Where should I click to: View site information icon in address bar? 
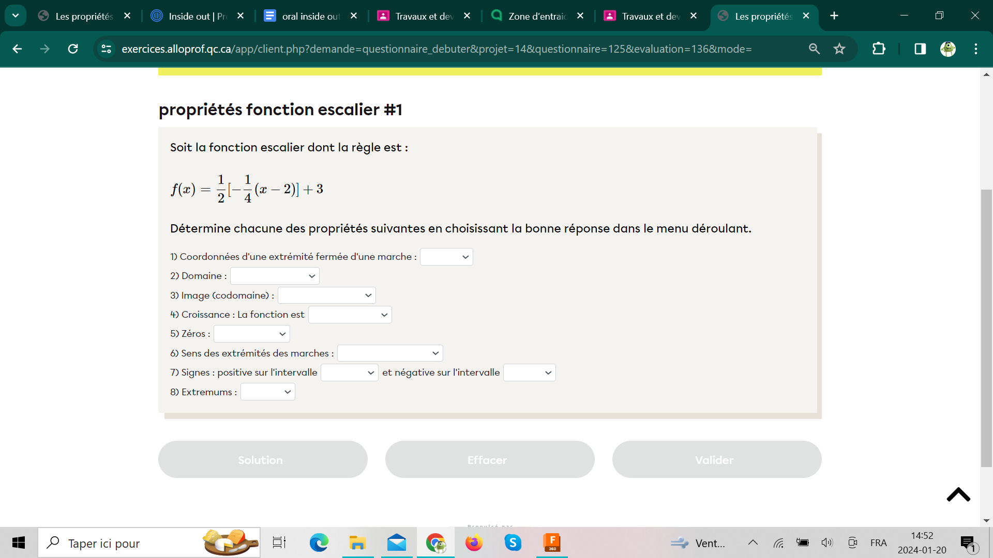pos(107,49)
